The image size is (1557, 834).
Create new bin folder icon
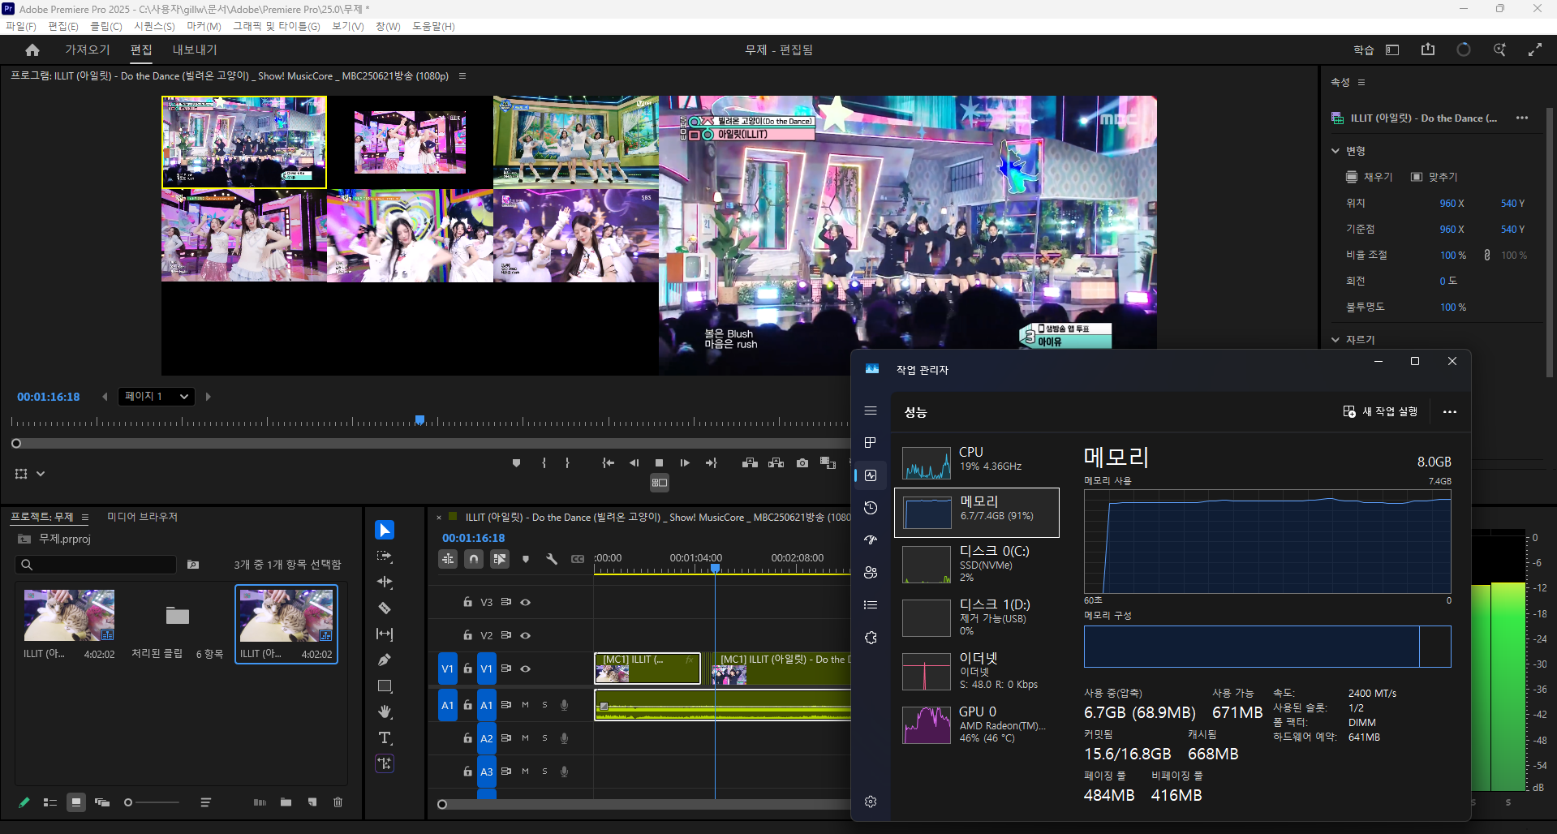coord(286,802)
